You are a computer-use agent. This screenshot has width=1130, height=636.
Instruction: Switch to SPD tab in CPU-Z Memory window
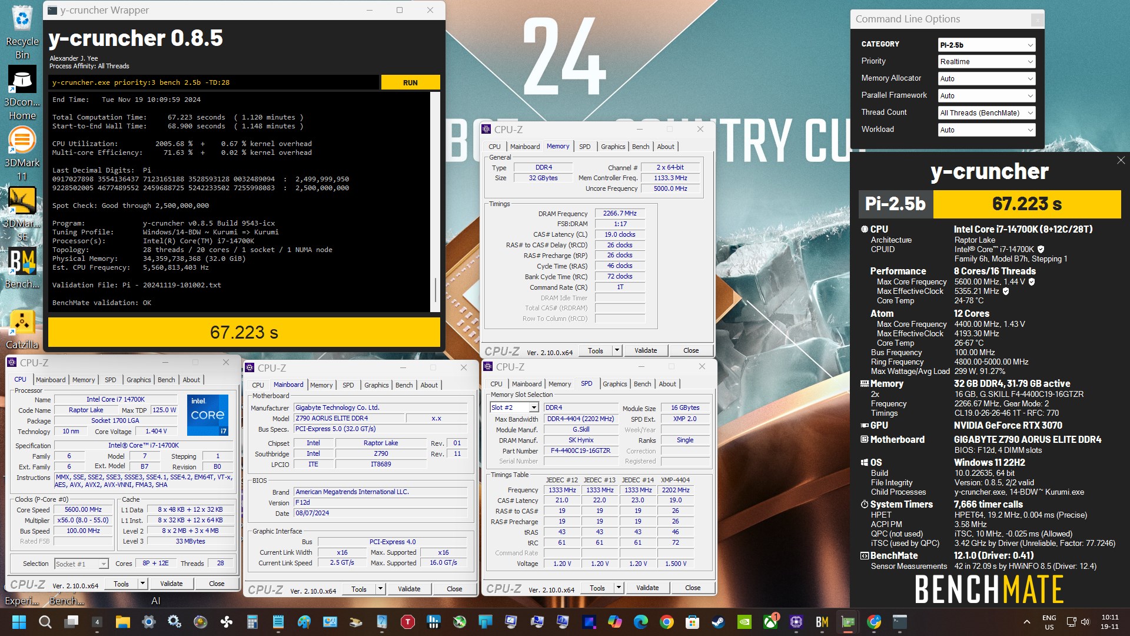coord(584,147)
